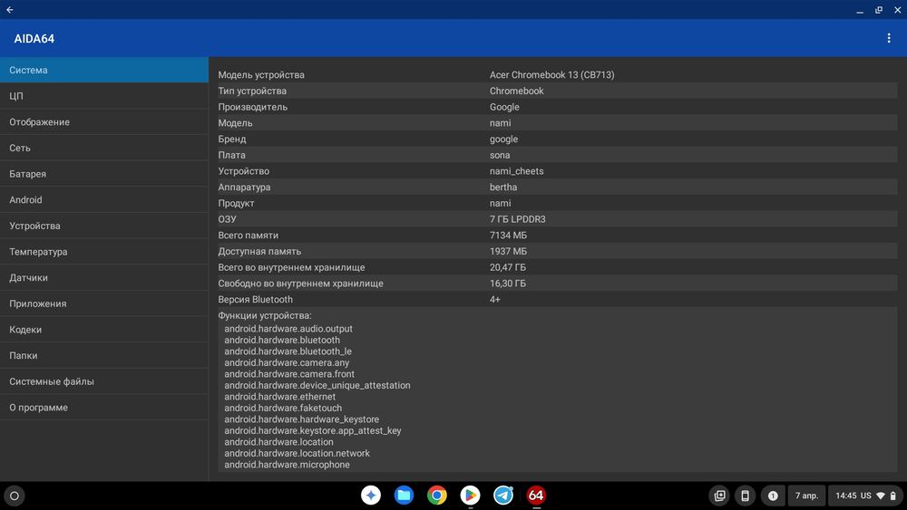This screenshot has width=907, height=510.
Task: Click the back arrow in the title bar
Action: pyautogui.click(x=10, y=10)
